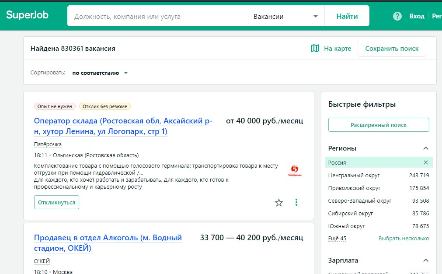Click the Пятёрочка company logo
Screen dimensions: 442x274
(295, 171)
